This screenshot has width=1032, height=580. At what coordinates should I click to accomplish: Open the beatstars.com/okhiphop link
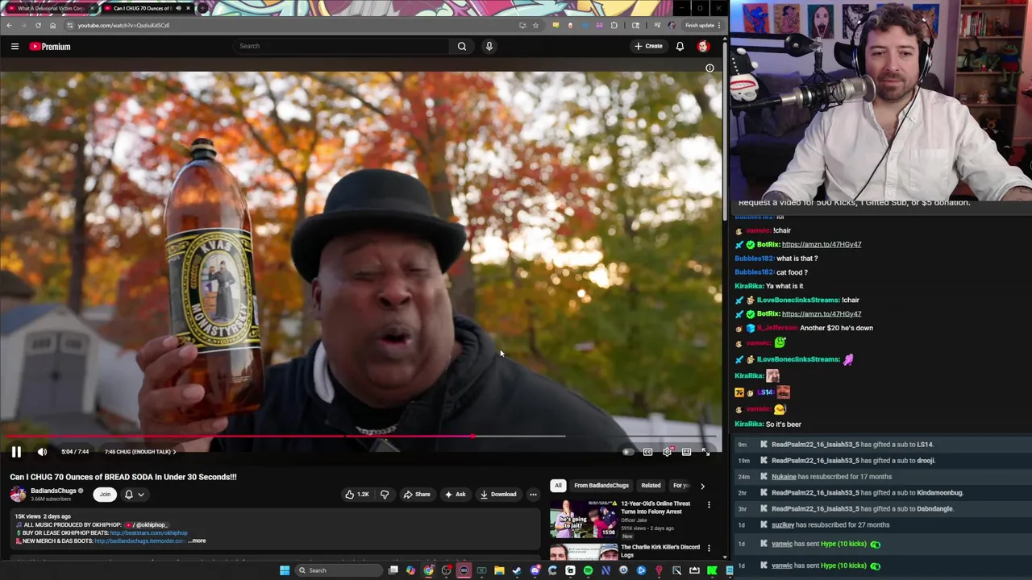[x=148, y=532]
